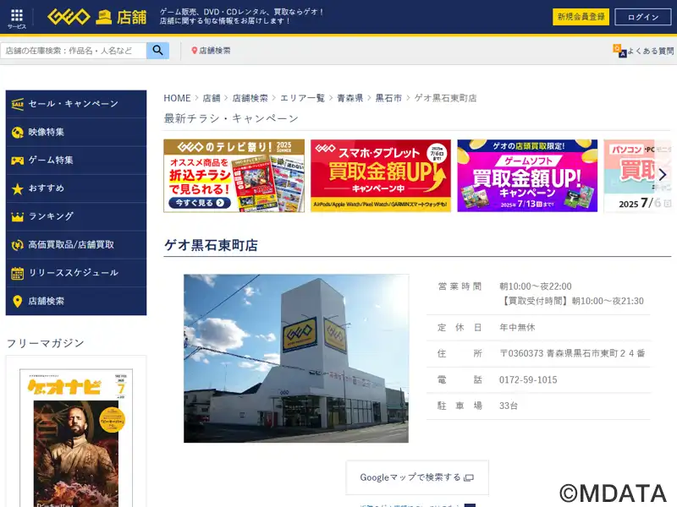The height and width of the screenshot is (507, 677).
Task: Go to 店舗 breadcrumb link
Action: click(x=212, y=98)
